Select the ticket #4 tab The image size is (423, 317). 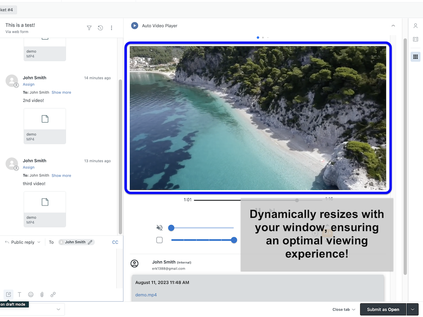(x=8, y=10)
